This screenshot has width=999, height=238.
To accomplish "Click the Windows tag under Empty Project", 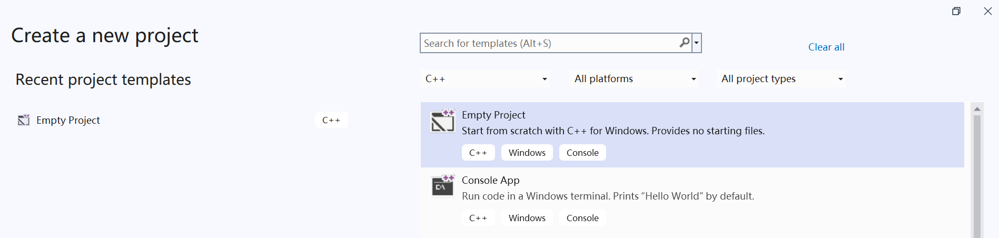I will click(527, 153).
